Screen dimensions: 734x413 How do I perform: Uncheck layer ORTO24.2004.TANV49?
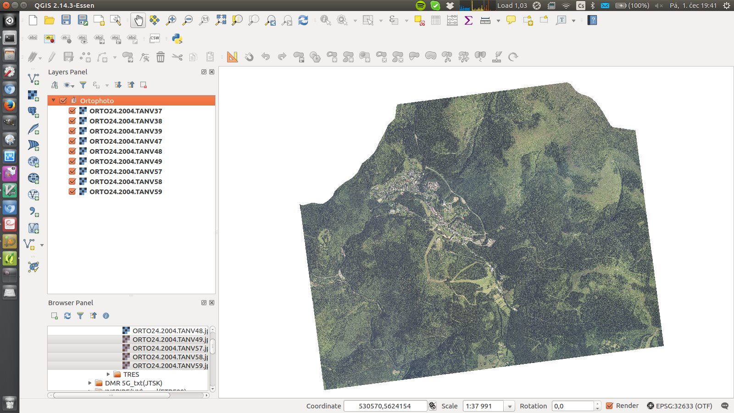[x=72, y=161]
